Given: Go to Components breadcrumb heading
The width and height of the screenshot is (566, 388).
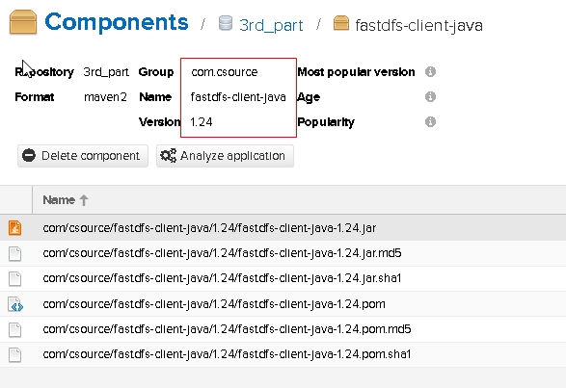Looking at the screenshot, I should 117,22.
